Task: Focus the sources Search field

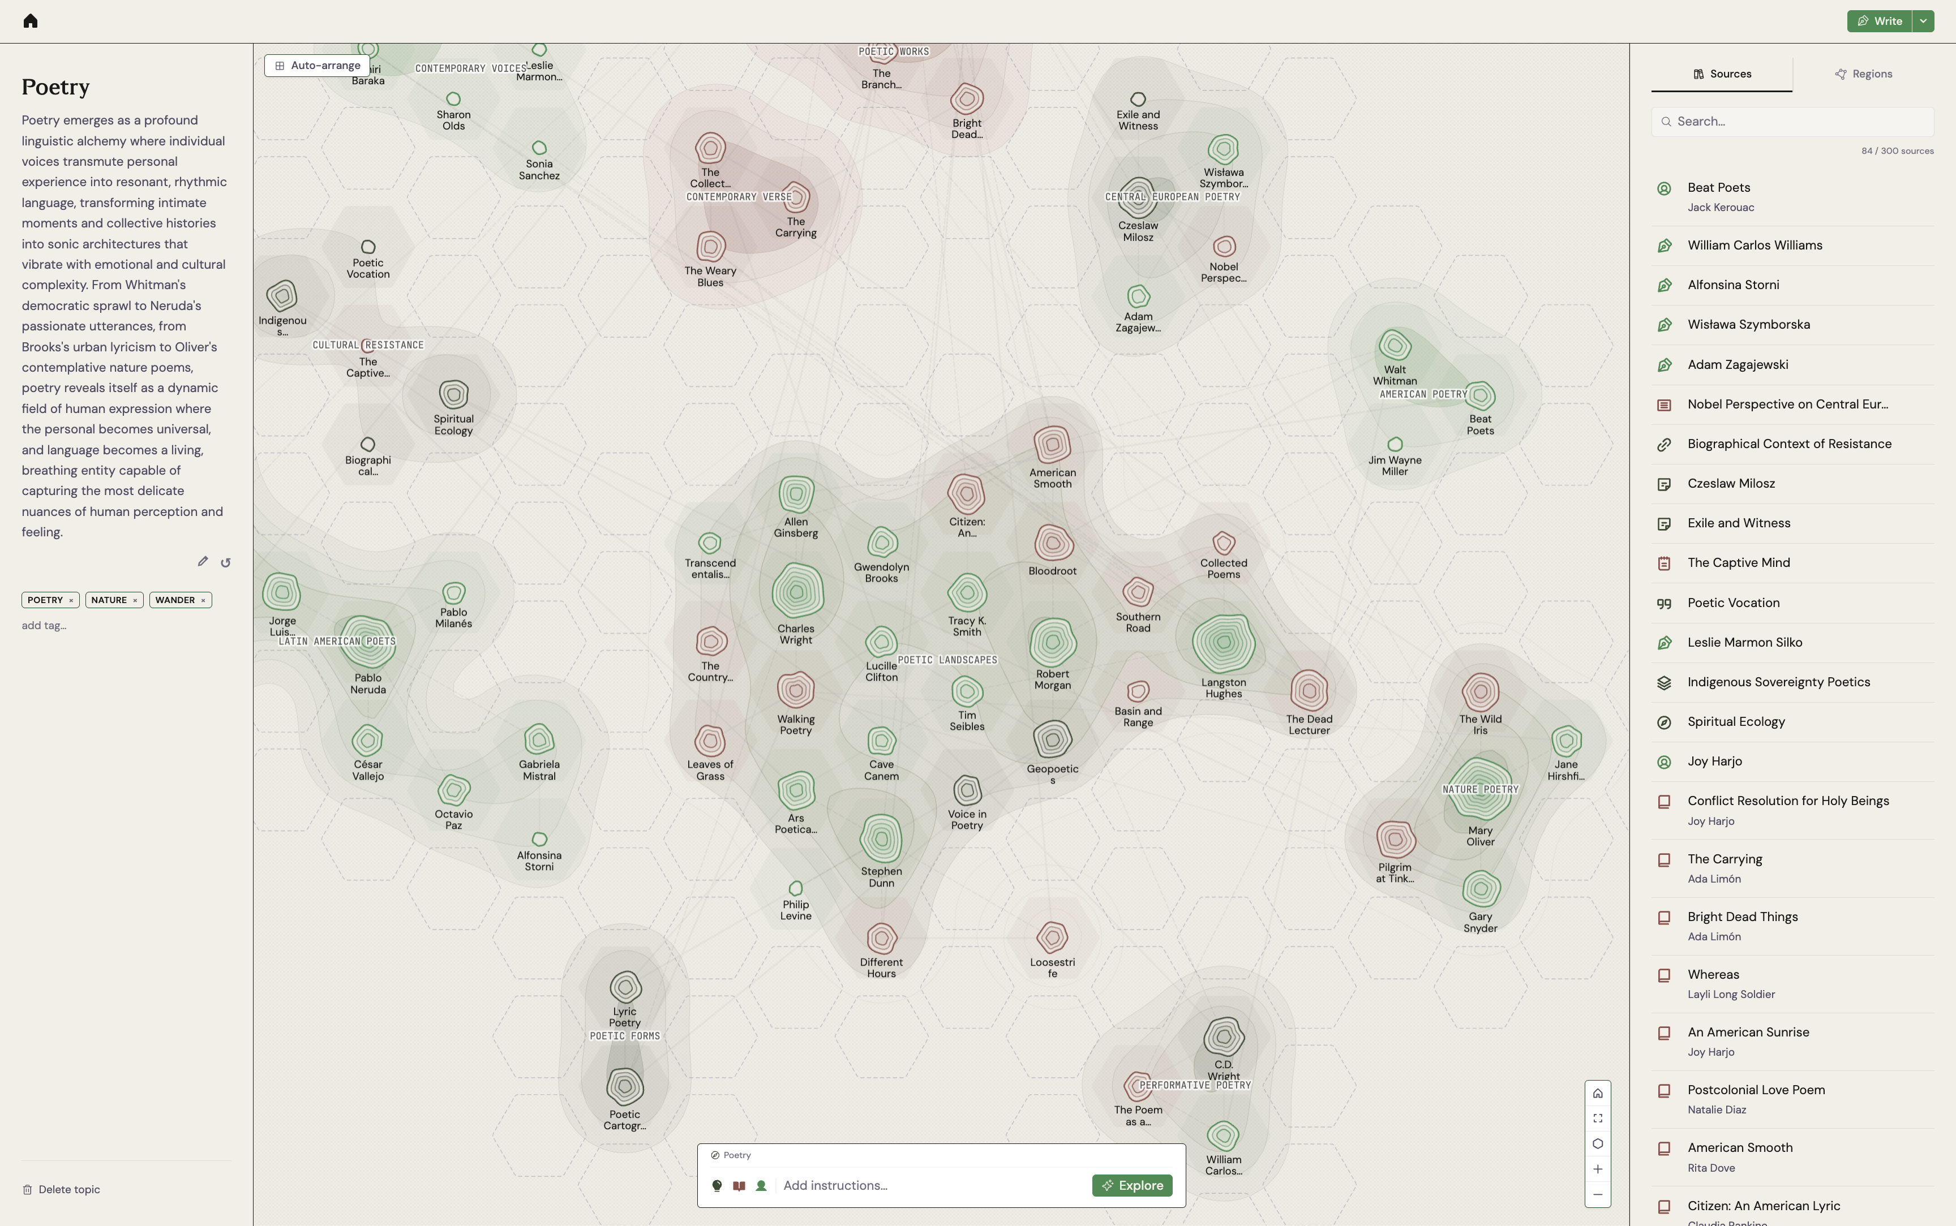Action: click(1793, 122)
